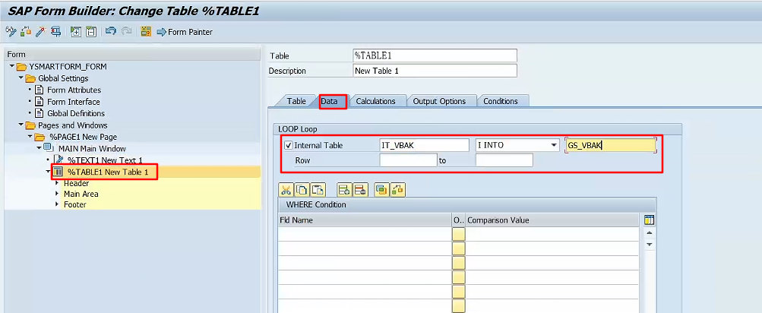The height and width of the screenshot is (313, 762).
Task: Switch to the Conditions tab
Action: coord(501,101)
